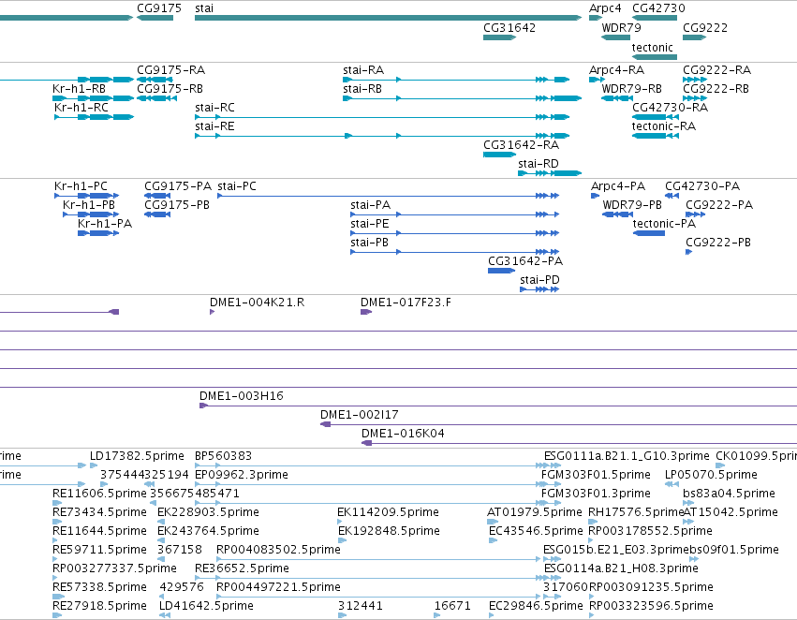797x620 pixels.
Task: Select protein Kr-h1-PA
Action: click(98, 233)
